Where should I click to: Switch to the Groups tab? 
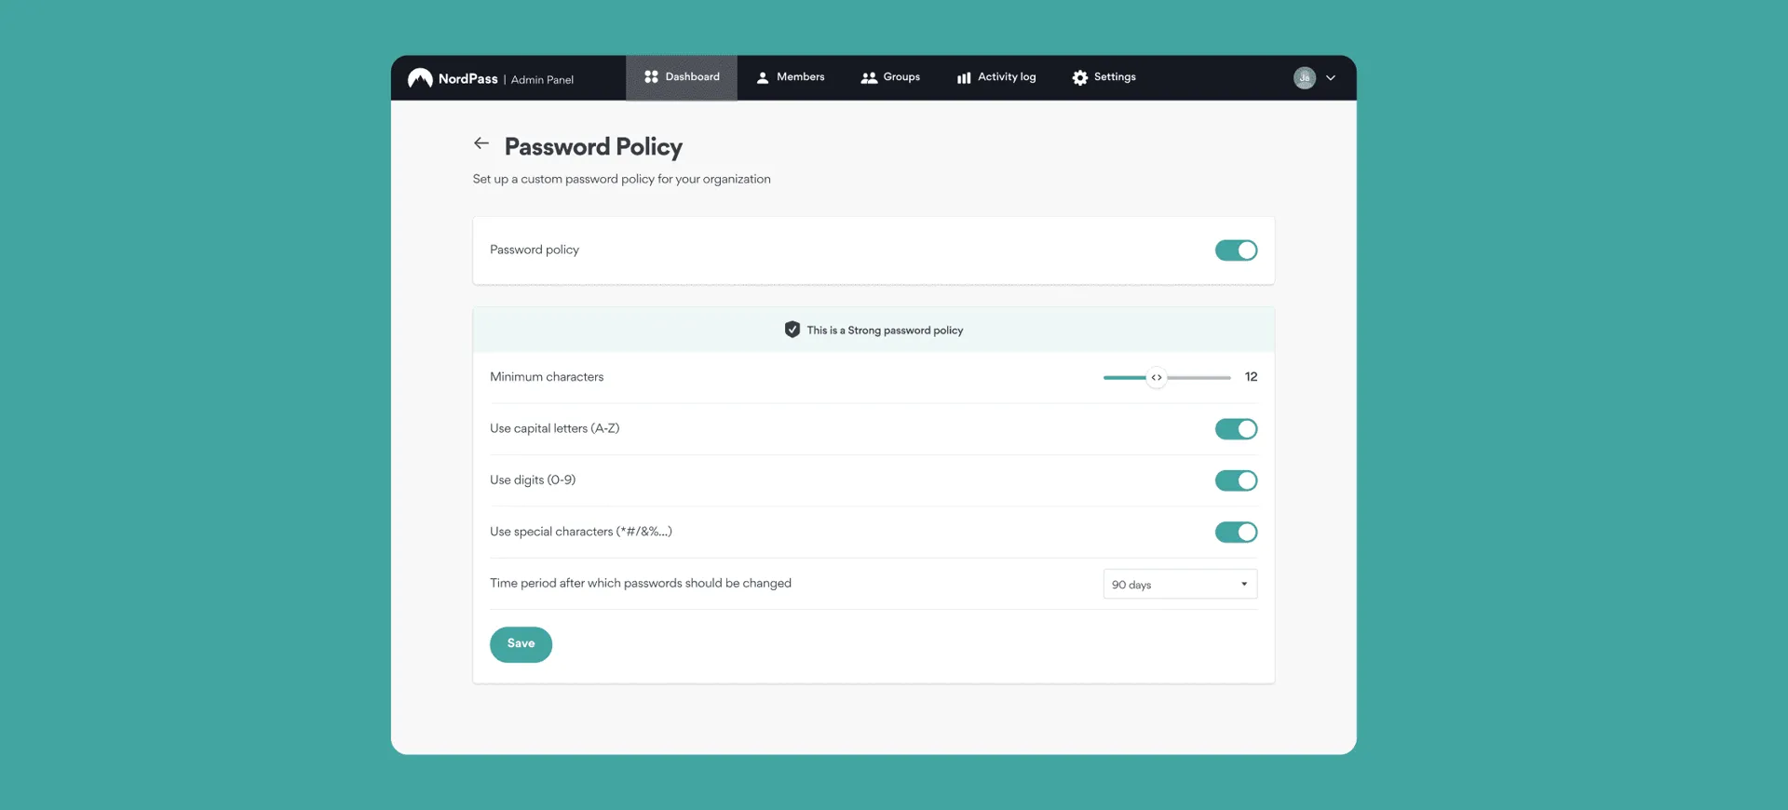(901, 77)
